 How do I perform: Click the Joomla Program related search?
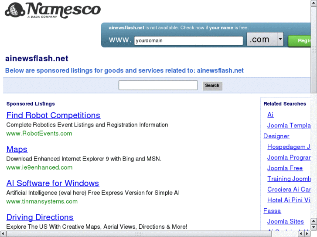point(289,157)
